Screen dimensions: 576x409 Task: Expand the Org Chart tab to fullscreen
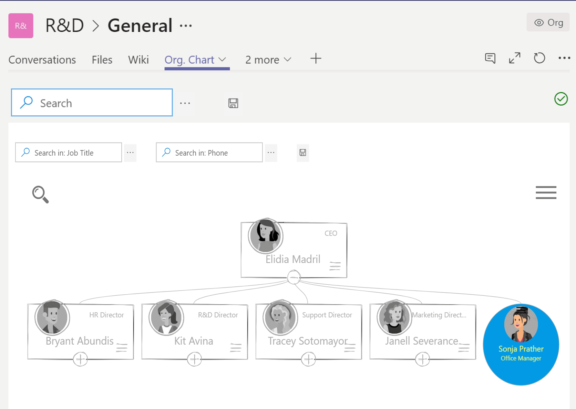click(514, 58)
